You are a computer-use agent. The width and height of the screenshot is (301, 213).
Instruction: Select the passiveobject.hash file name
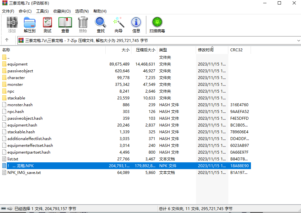point(25,118)
